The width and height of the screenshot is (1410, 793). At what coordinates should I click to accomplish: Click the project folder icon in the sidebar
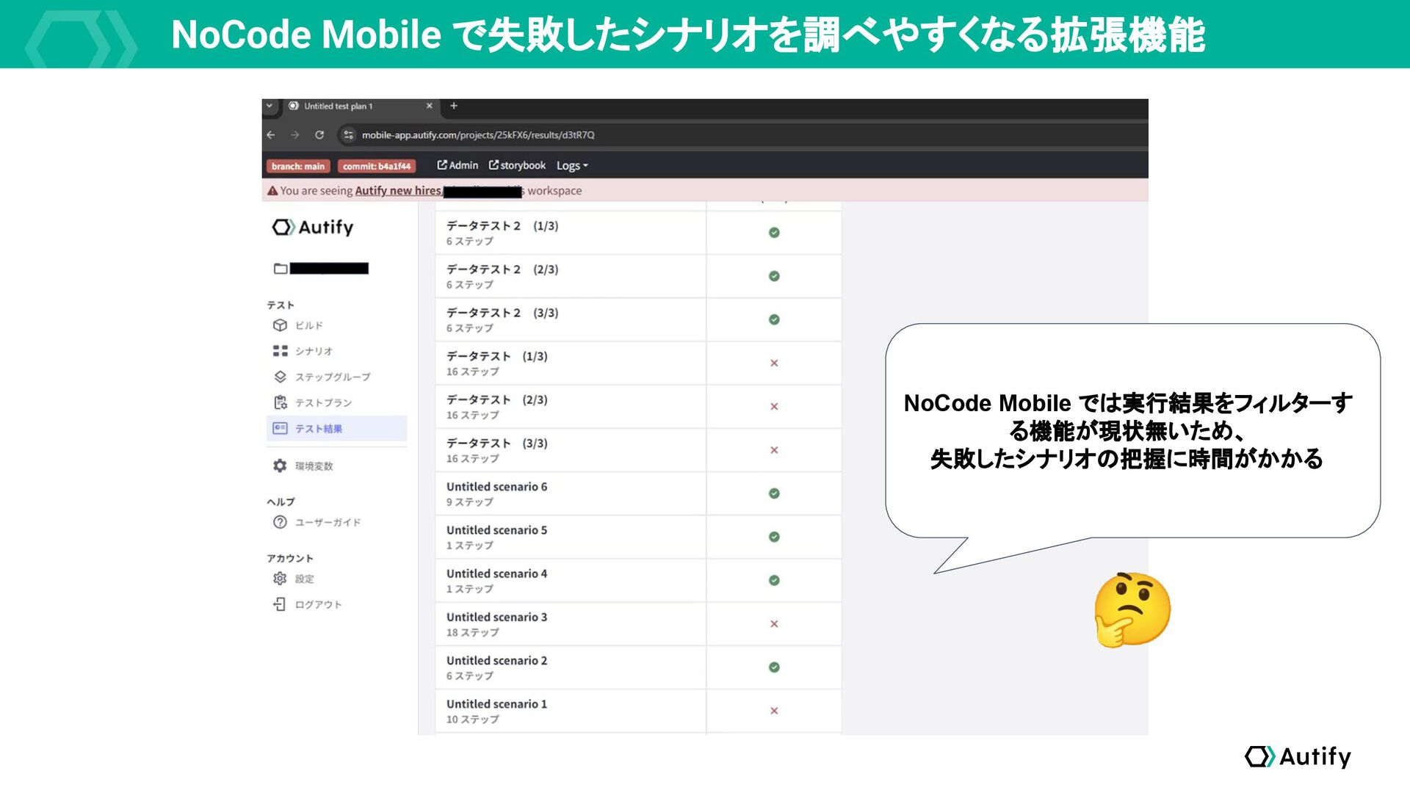tap(281, 269)
